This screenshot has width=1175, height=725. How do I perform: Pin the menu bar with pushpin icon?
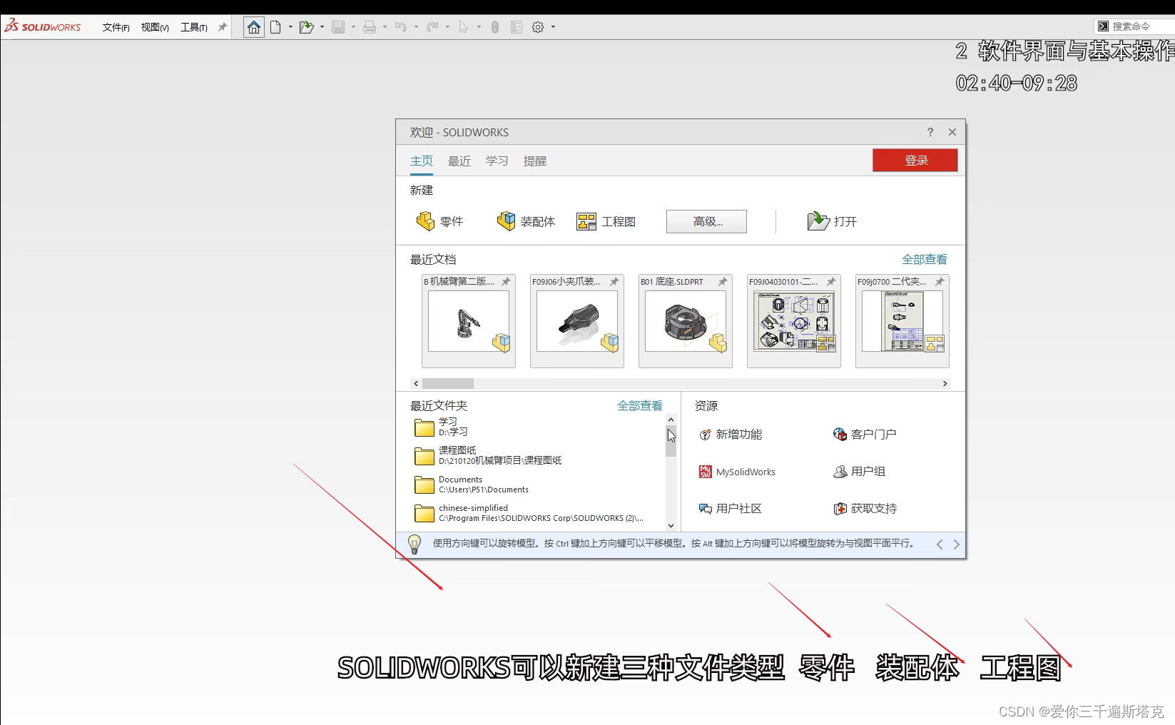tap(223, 27)
